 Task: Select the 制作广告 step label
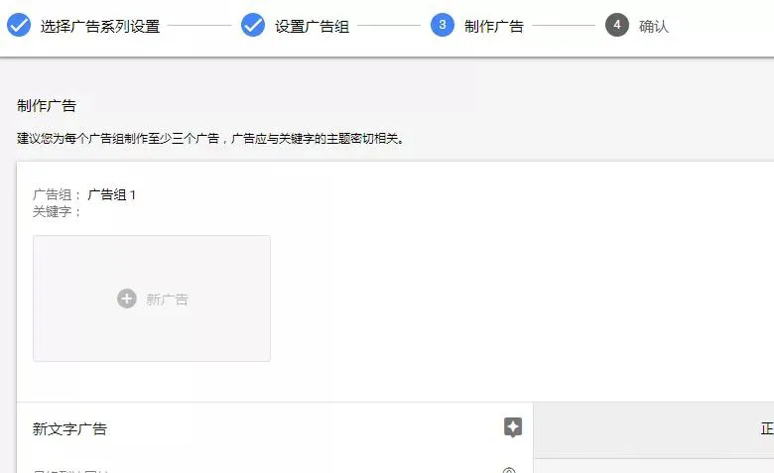pos(494,26)
